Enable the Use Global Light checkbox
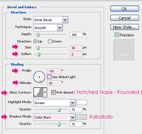The image size is (142, 134). [49, 77]
